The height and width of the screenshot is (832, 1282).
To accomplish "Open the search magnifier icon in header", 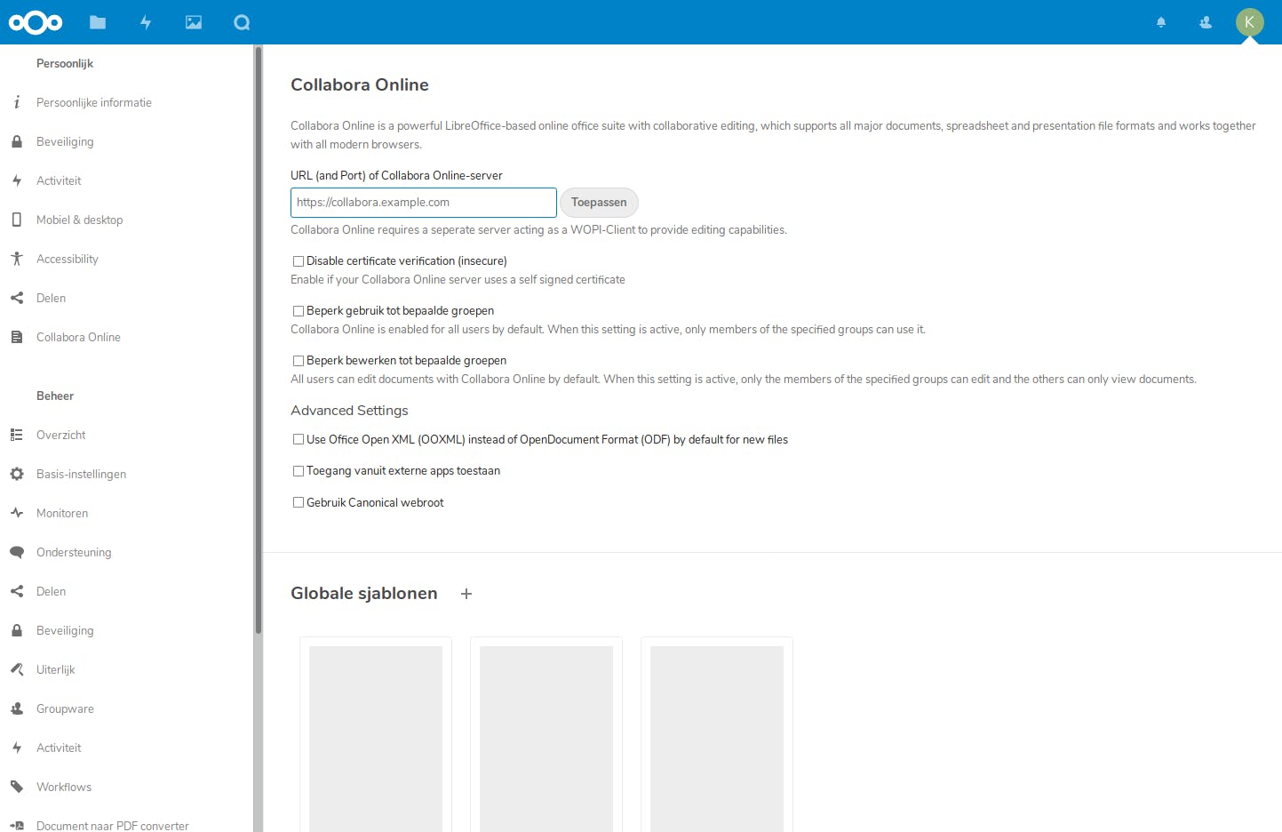I will [x=242, y=22].
